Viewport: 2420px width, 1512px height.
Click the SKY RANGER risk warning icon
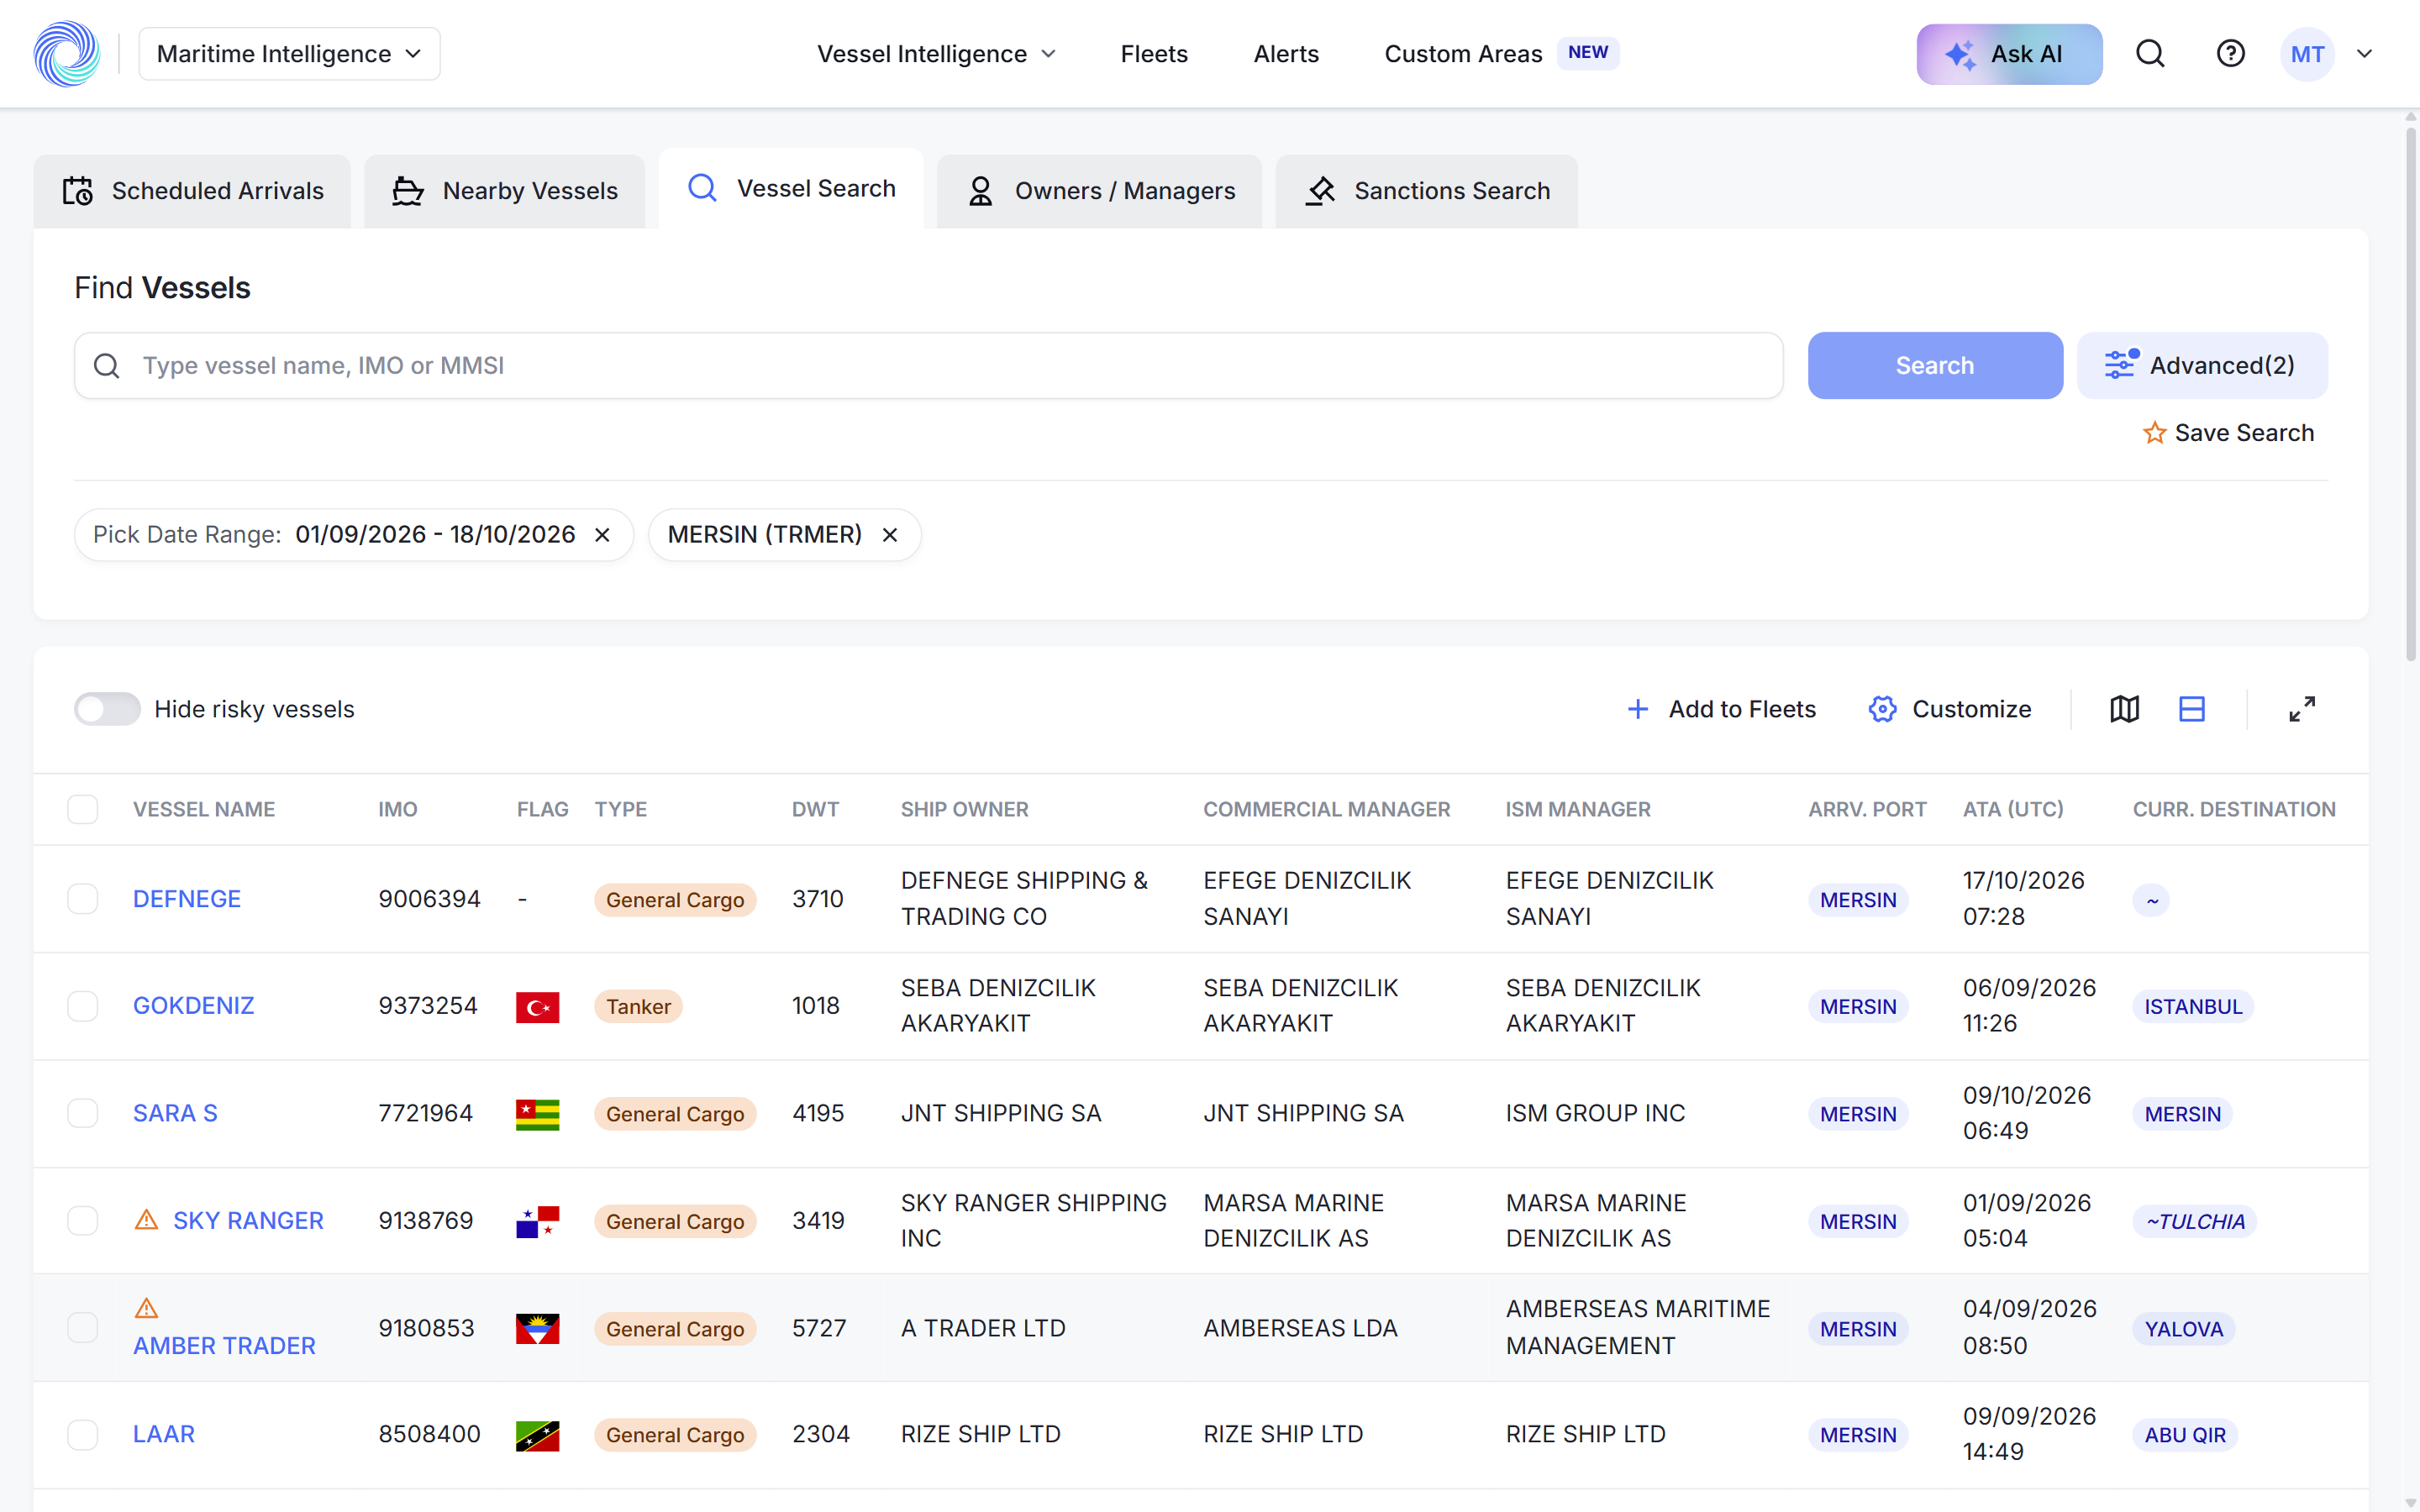[x=146, y=1220]
